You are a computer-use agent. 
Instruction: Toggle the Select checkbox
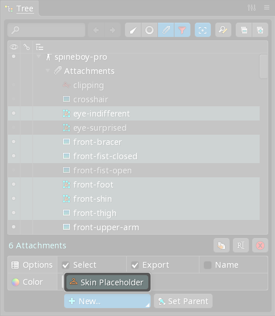(x=66, y=265)
